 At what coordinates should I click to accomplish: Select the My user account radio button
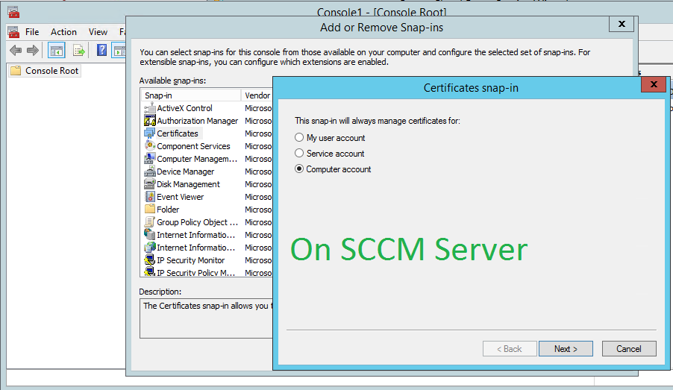tap(299, 137)
